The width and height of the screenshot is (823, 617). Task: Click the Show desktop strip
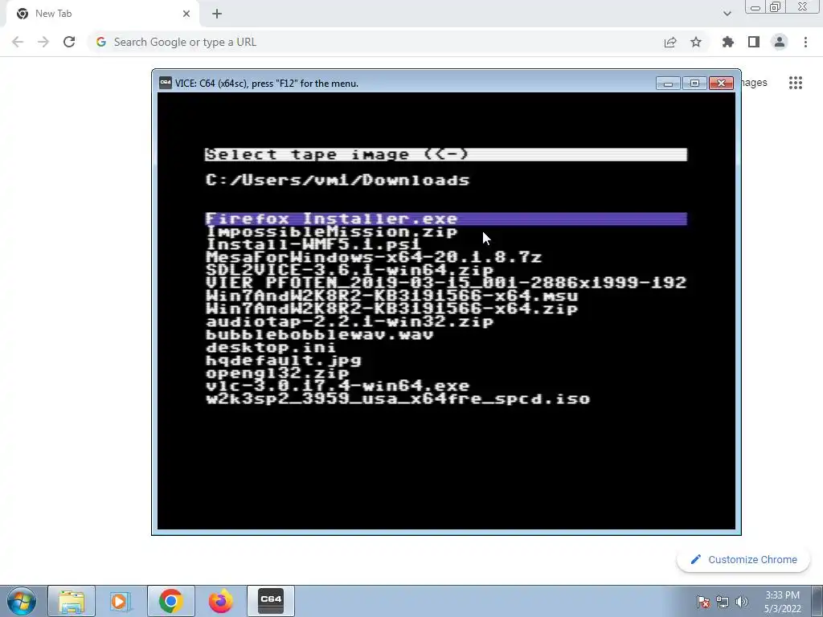(x=817, y=601)
